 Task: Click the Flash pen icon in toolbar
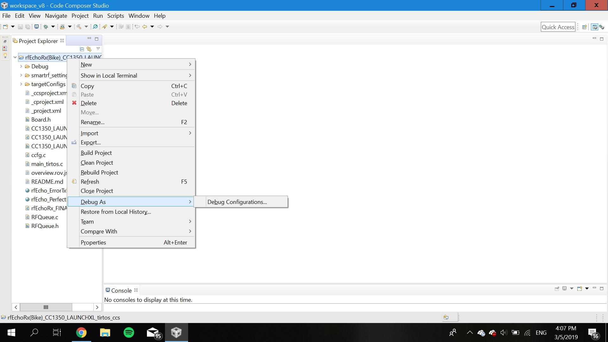click(x=104, y=27)
